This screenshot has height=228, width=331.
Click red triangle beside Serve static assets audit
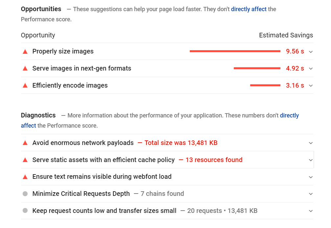pos(25,160)
